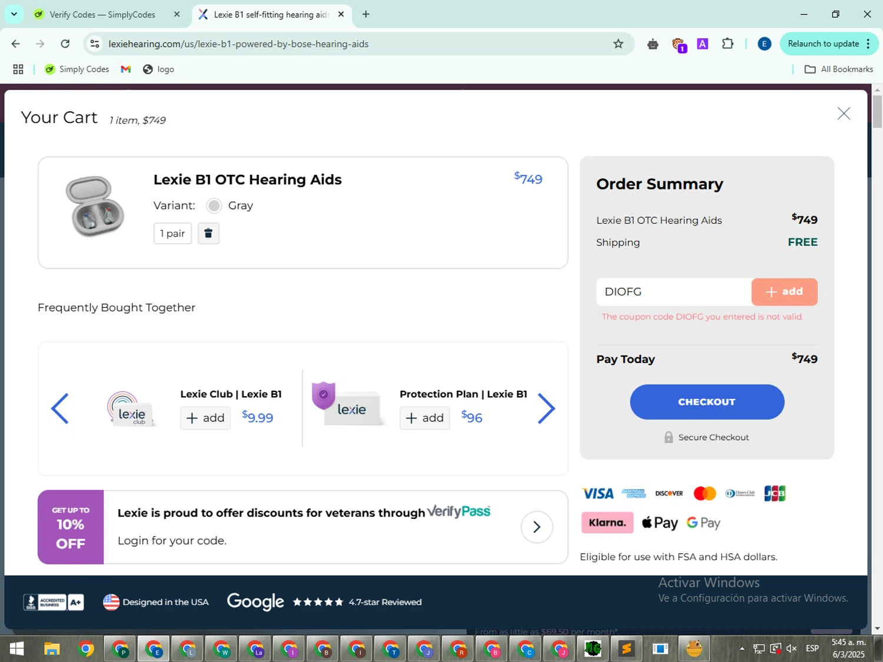Select the Lexie B1 self-fitting hearing aids tab
883x662 pixels.
[271, 15]
